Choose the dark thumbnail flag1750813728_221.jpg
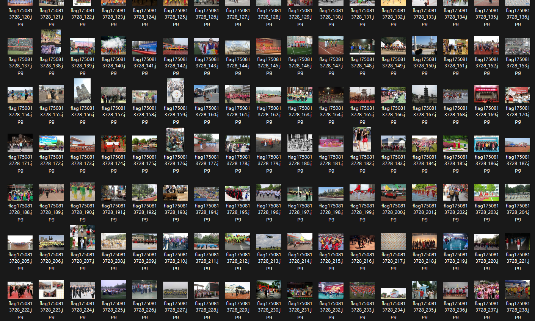 point(518,242)
